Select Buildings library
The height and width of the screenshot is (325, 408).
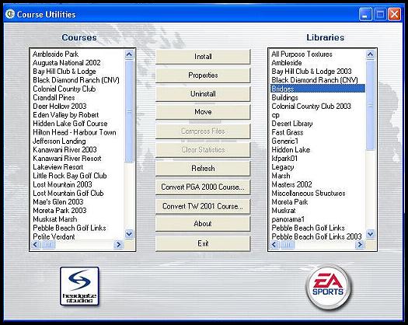(x=284, y=98)
